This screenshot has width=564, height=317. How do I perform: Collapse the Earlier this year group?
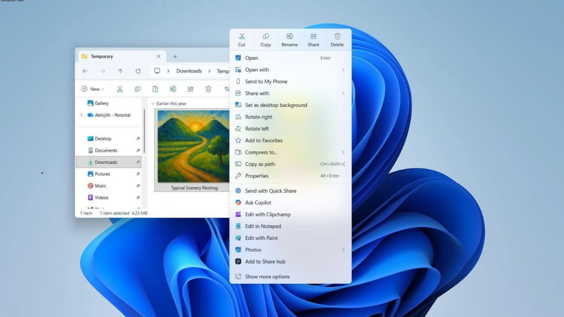coord(153,104)
